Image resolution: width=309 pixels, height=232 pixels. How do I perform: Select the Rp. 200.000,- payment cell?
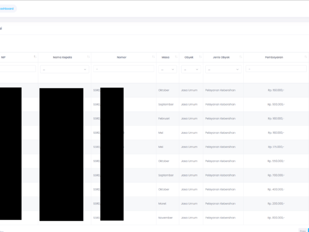[276, 203]
